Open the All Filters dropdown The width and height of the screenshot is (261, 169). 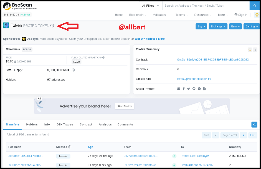(151, 6)
